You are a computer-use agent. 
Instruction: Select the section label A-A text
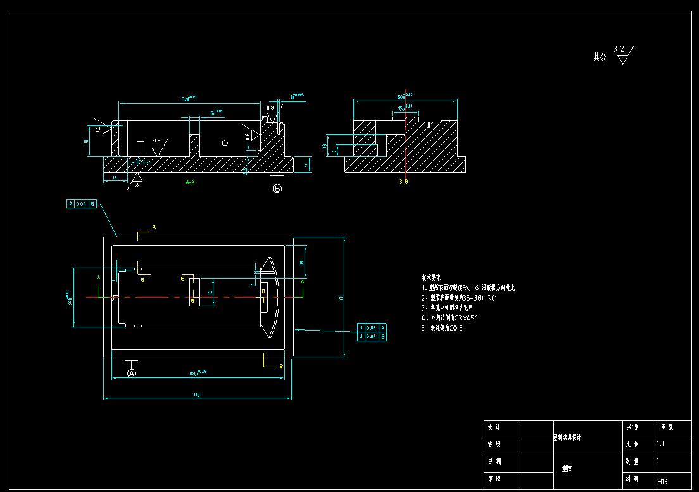point(190,180)
